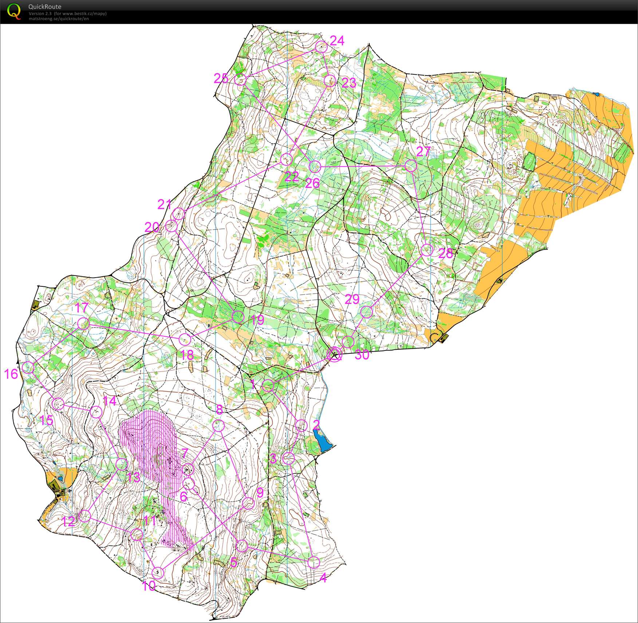
Task: Click the QuickRoute title text
Action: coord(45,7)
